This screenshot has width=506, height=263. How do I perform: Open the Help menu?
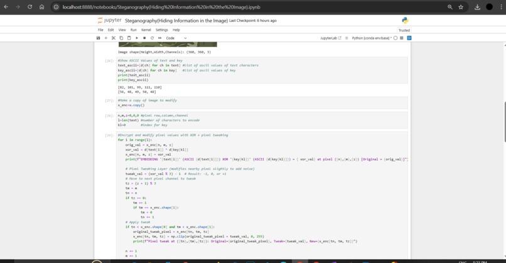coord(176,30)
